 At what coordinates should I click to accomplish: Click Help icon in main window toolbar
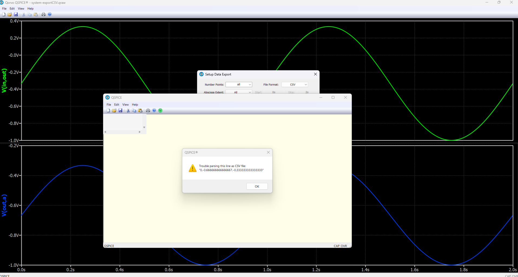pyautogui.click(x=50, y=14)
